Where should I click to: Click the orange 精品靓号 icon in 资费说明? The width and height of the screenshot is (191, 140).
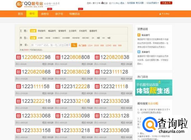click(139, 35)
